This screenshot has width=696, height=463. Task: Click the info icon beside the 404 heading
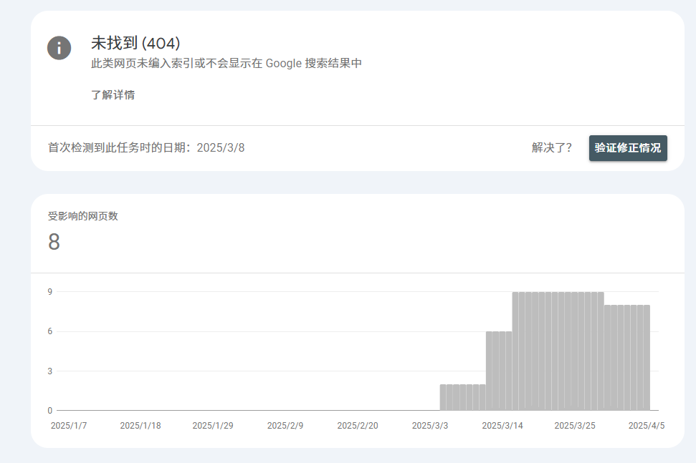[x=59, y=48]
